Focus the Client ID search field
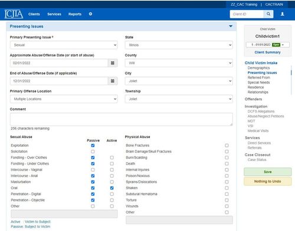The width and height of the screenshot is (295, 231). 247,14
